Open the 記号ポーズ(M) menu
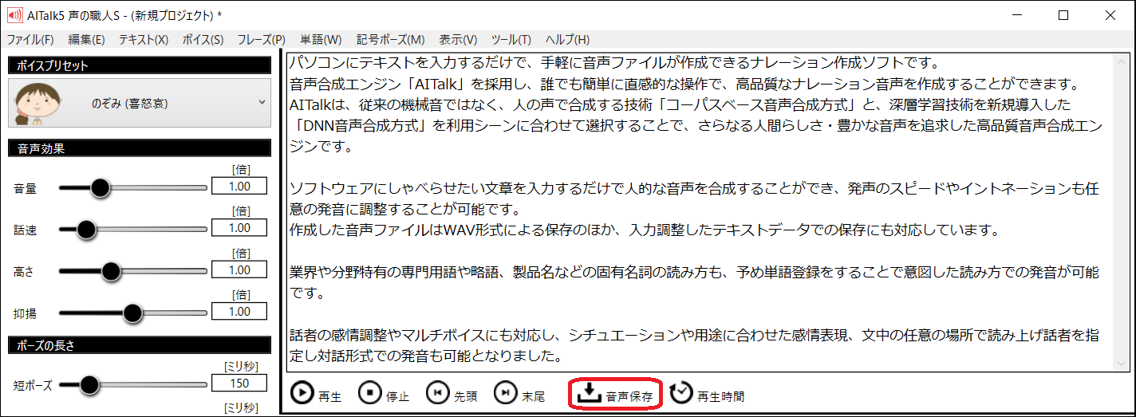The height and width of the screenshot is (417, 1136). (x=391, y=39)
